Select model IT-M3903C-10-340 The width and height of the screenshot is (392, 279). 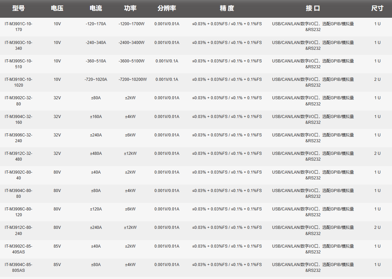(x=18, y=45)
